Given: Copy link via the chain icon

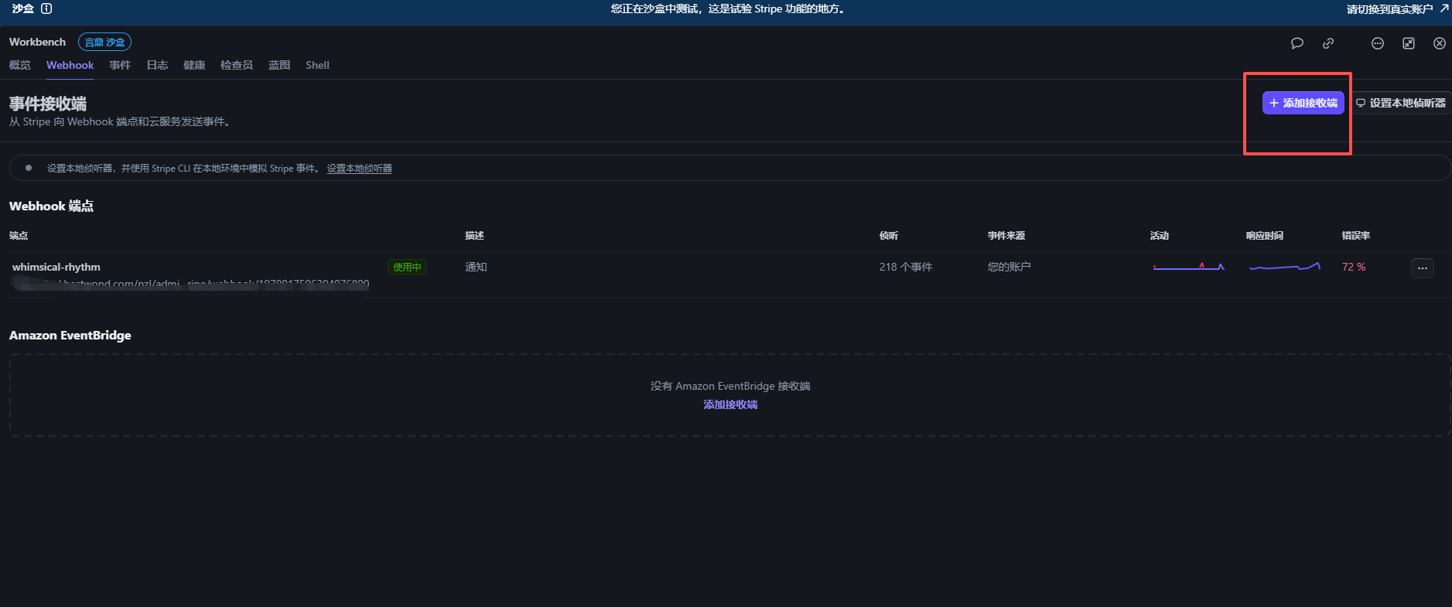Looking at the screenshot, I should click(x=1328, y=43).
